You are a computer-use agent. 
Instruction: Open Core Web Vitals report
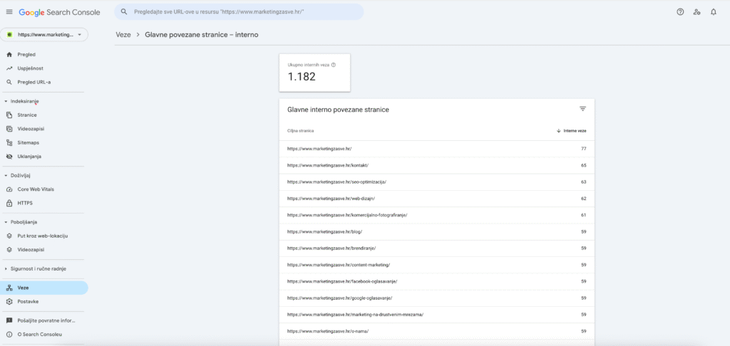tap(36, 189)
